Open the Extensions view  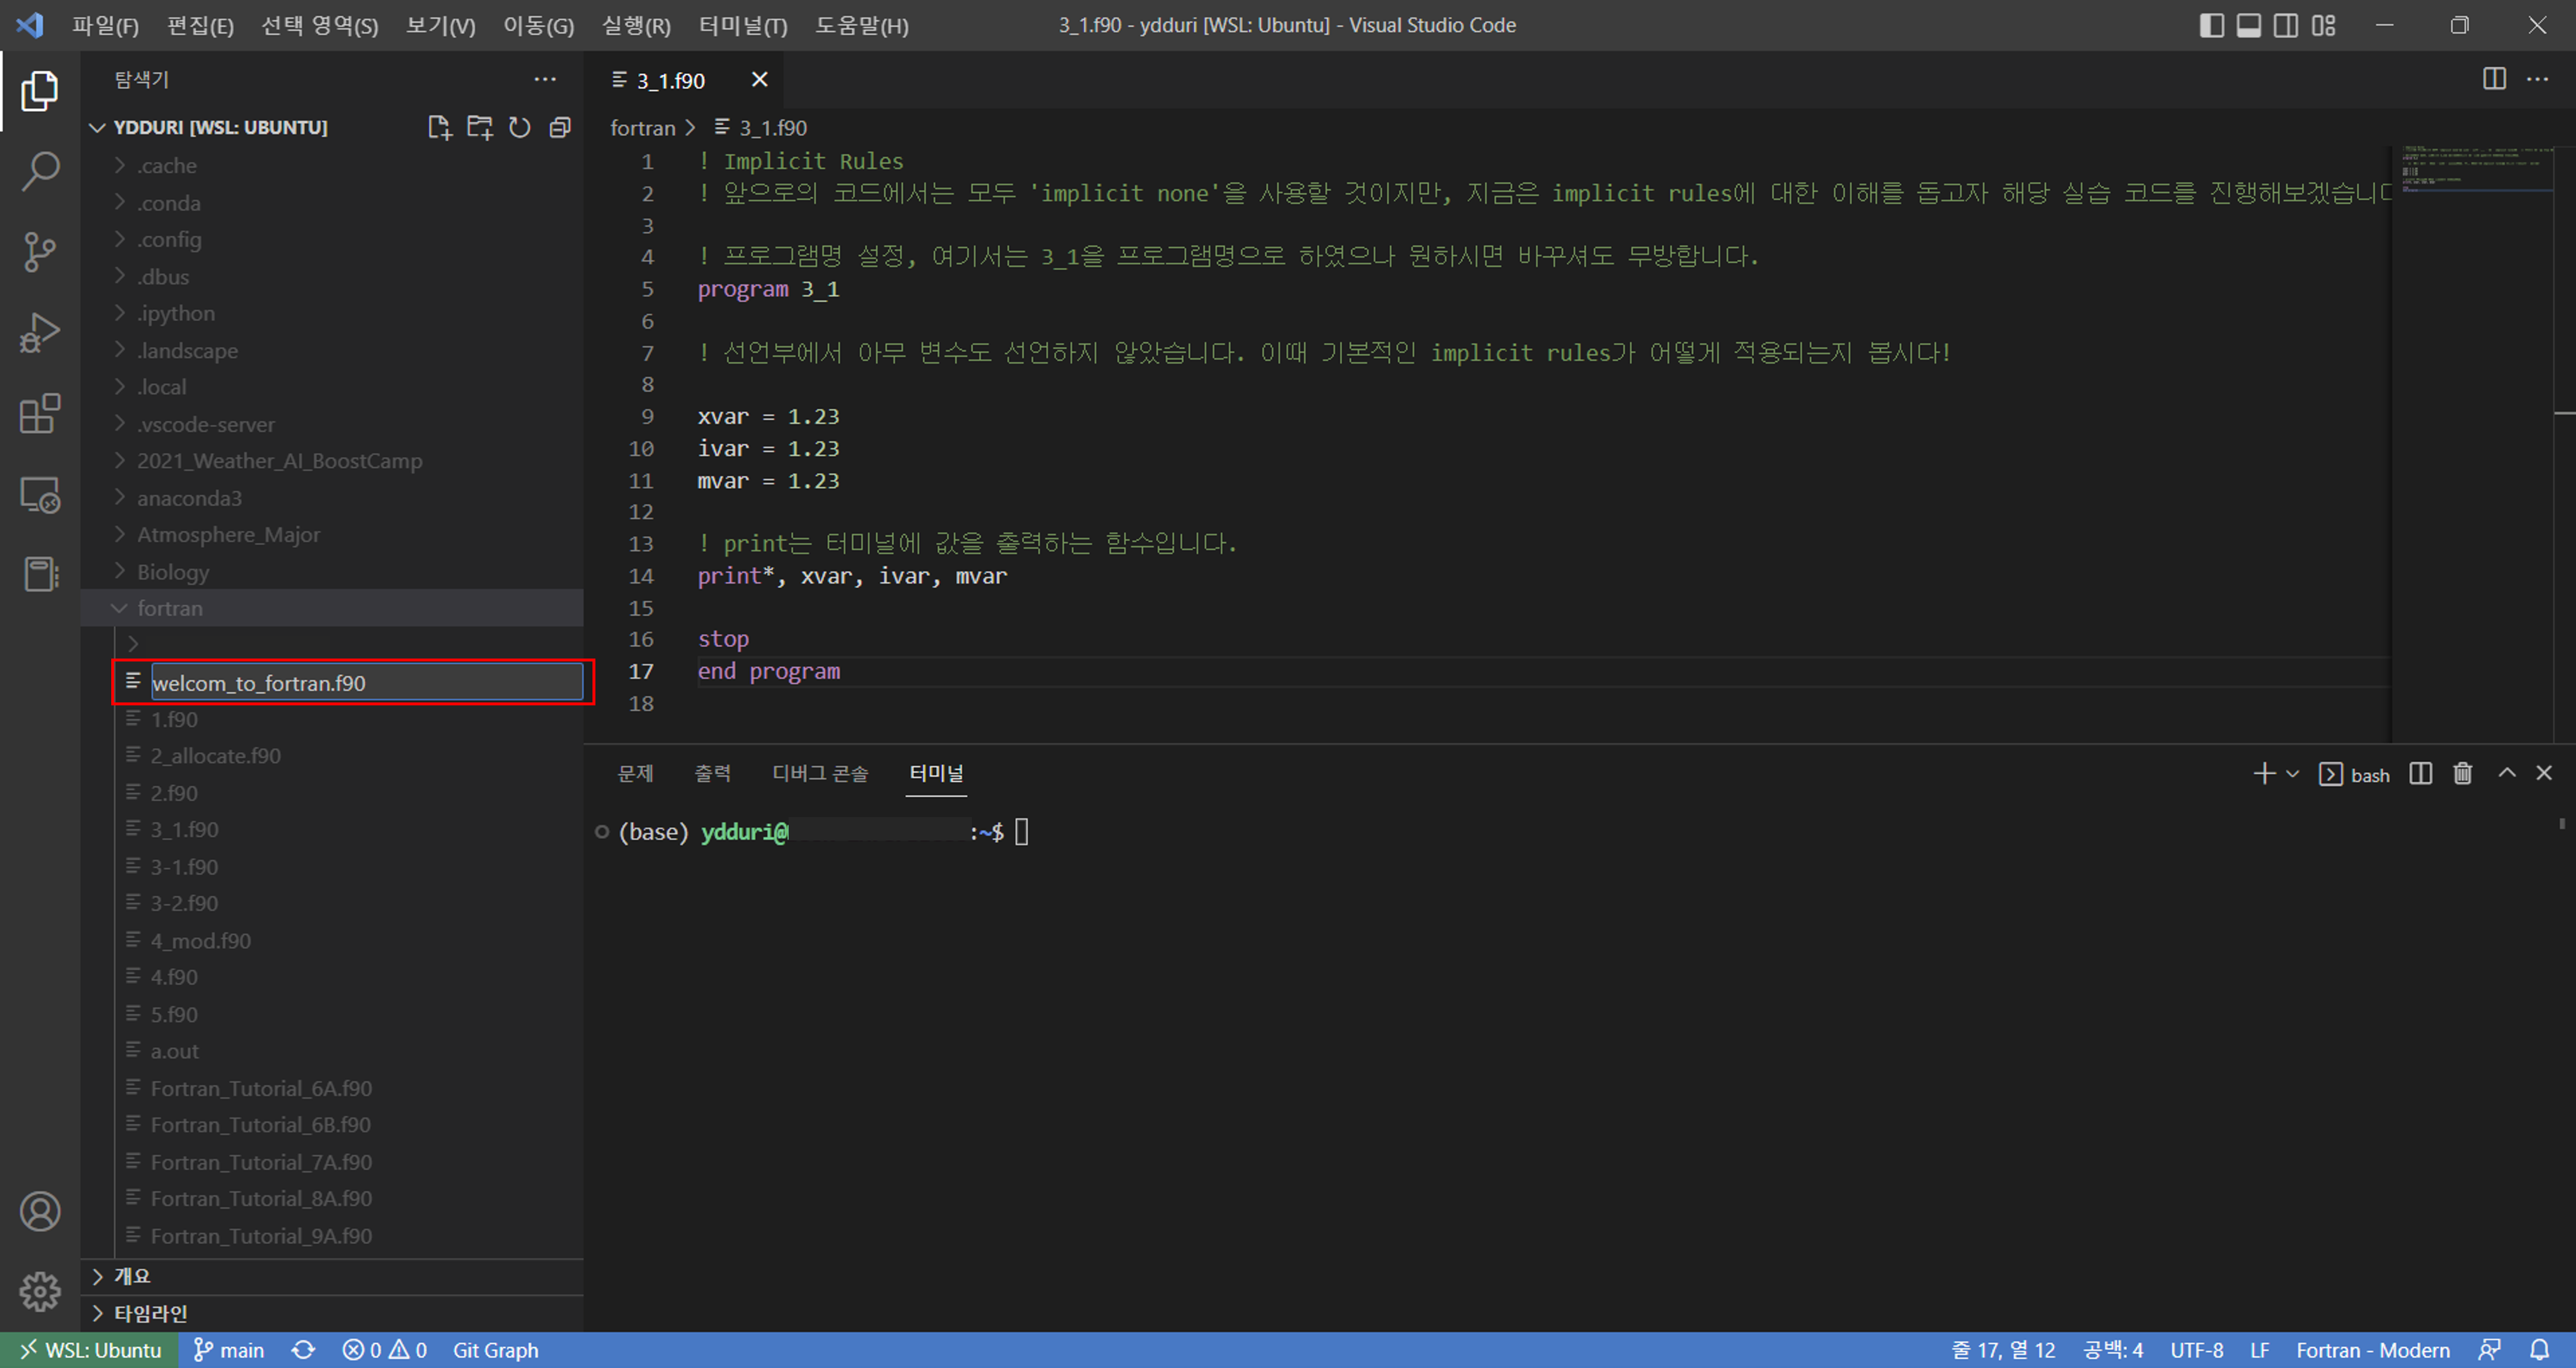pyautogui.click(x=40, y=414)
